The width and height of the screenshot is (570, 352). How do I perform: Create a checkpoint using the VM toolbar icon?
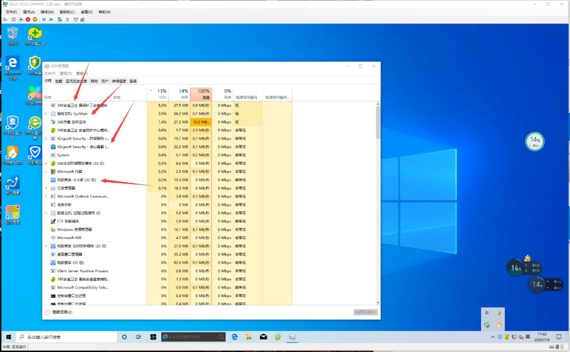(x=60, y=20)
